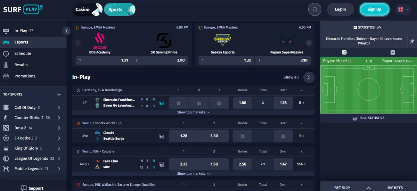Click the Counter-Strike 2 game icon

tap(6, 118)
